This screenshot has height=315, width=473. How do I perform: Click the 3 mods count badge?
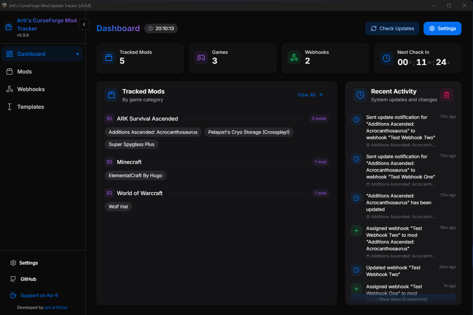point(319,119)
